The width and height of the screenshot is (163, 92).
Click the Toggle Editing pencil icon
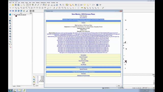tap(57, 8)
